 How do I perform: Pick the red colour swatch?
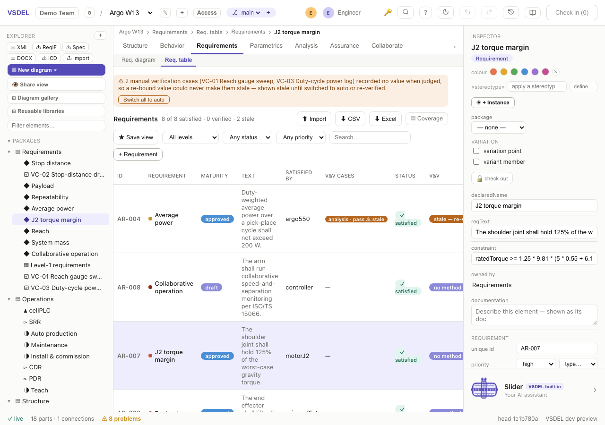point(493,72)
